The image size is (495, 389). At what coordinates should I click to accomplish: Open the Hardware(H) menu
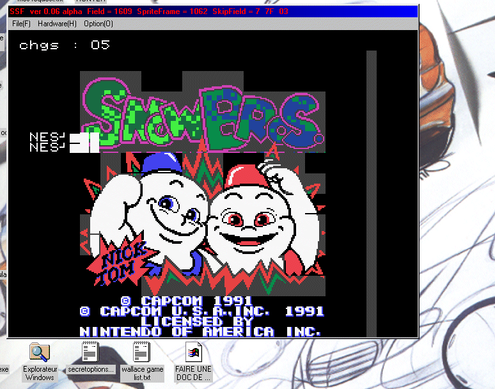[57, 24]
